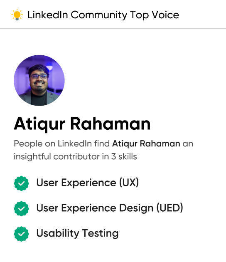Select the User Experience (UX) skill label
This screenshot has height=262, width=226.
pyautogui.click(x=88, y=183)
